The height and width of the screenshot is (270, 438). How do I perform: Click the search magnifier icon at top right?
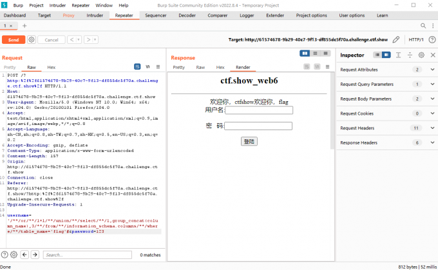point(423,26)
